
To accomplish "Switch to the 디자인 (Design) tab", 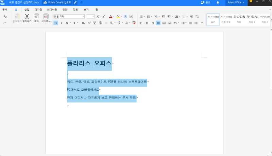I will [x=38, y=9].
